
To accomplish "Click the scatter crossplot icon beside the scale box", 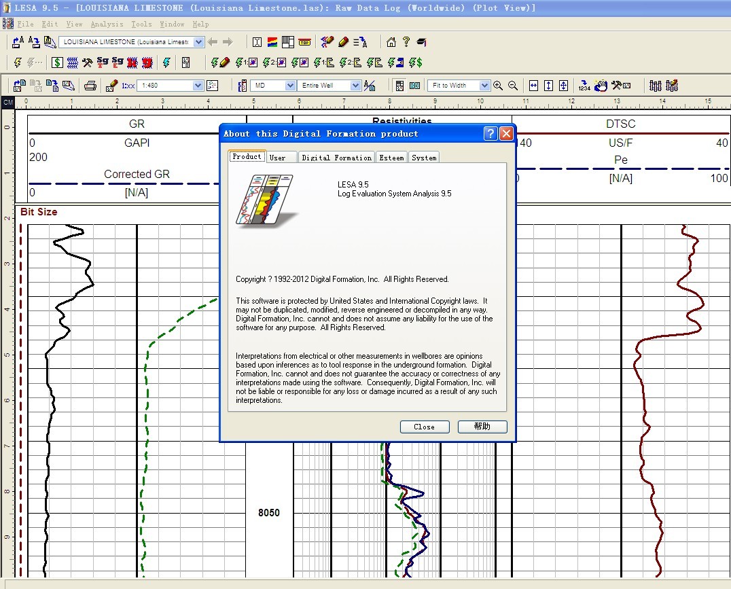I will [x=213, y=86].
